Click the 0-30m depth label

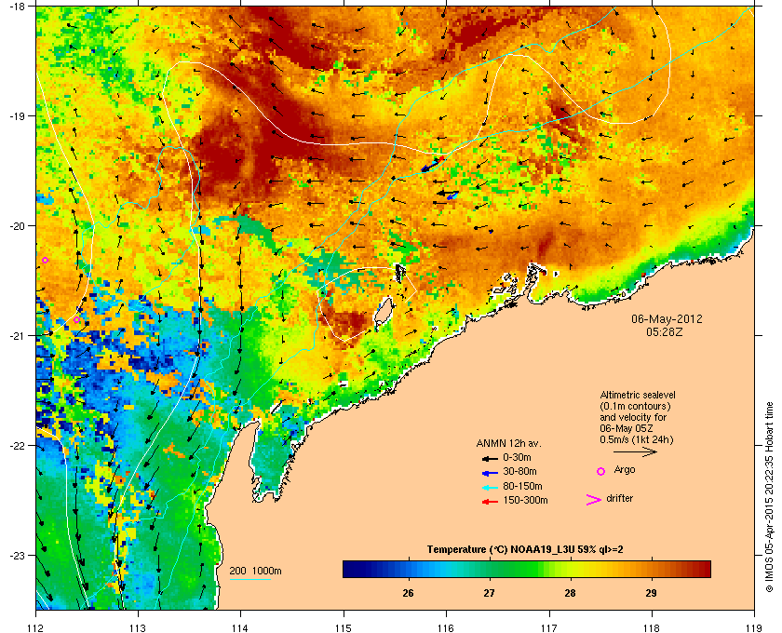517,457
